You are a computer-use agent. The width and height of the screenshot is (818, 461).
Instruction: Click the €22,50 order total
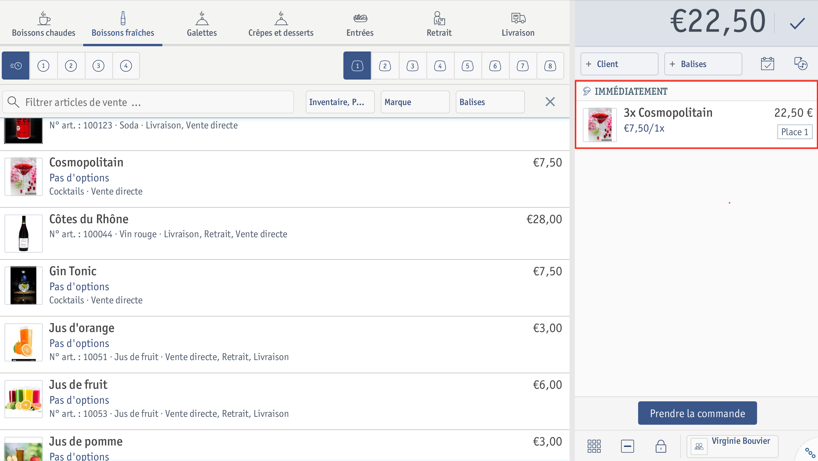pos(718,21)
